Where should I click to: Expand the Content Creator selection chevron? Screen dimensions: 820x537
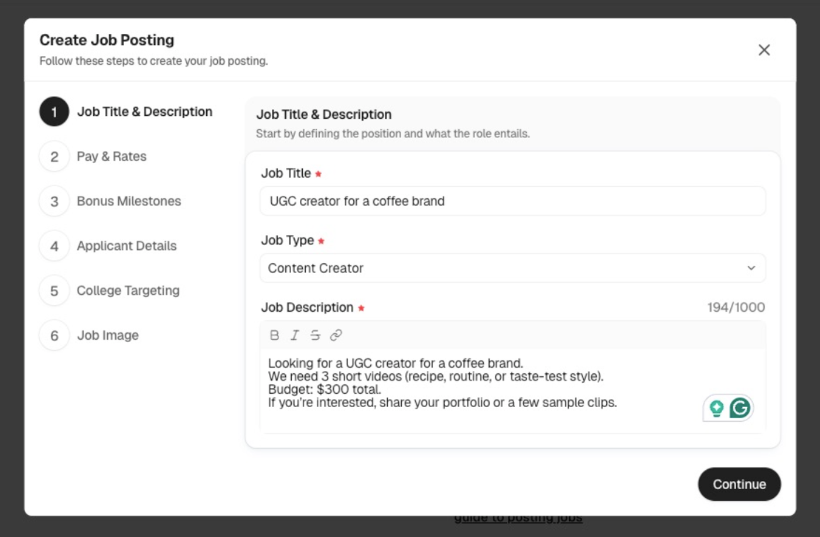pos(753,268)
